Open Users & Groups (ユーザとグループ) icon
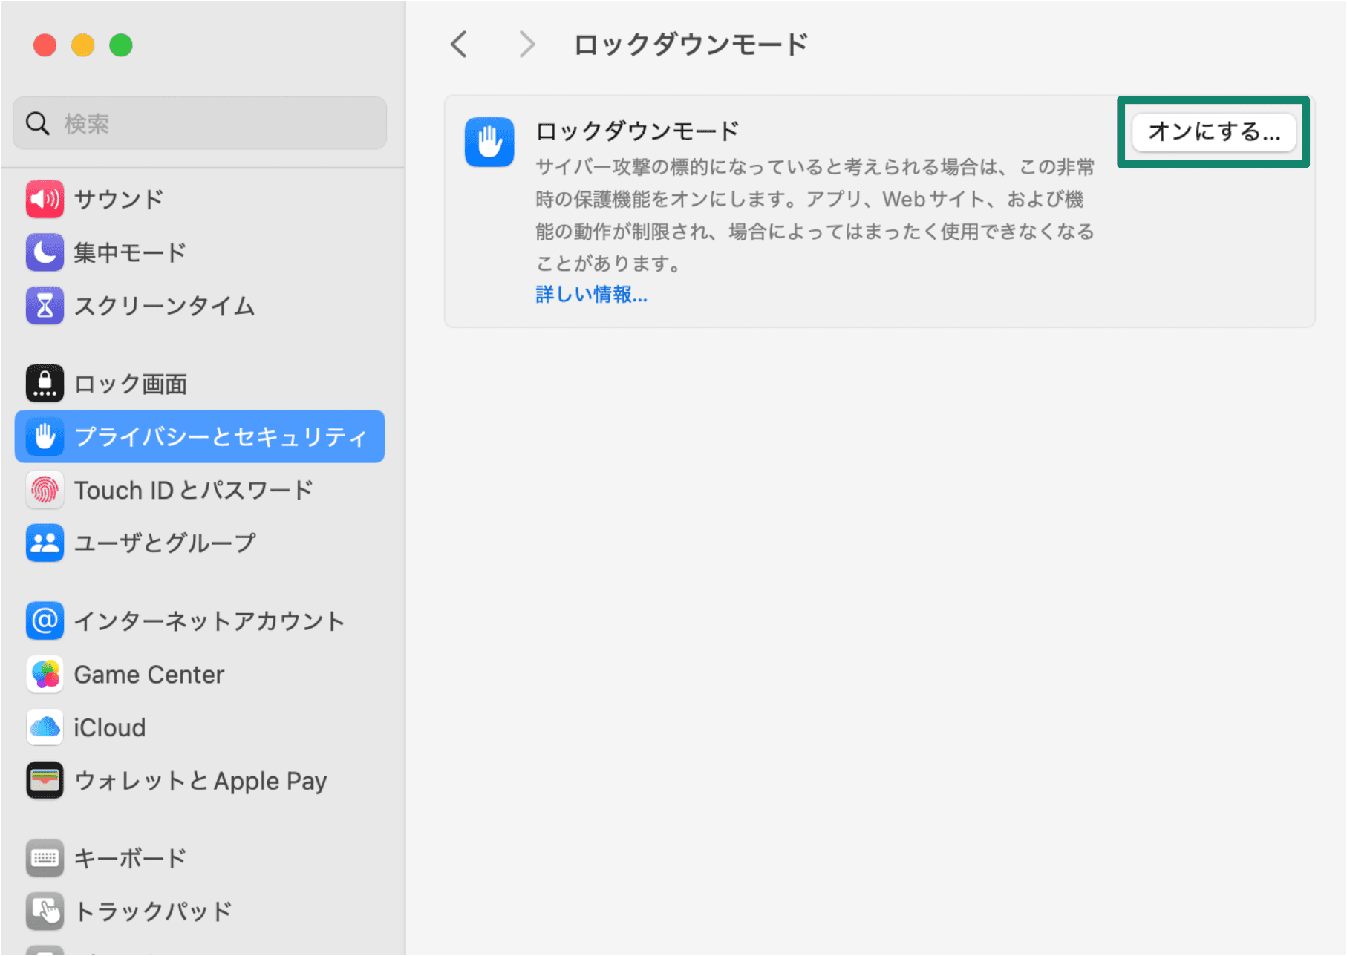This screenshot has height=956, width=1347. coord(45,543)
